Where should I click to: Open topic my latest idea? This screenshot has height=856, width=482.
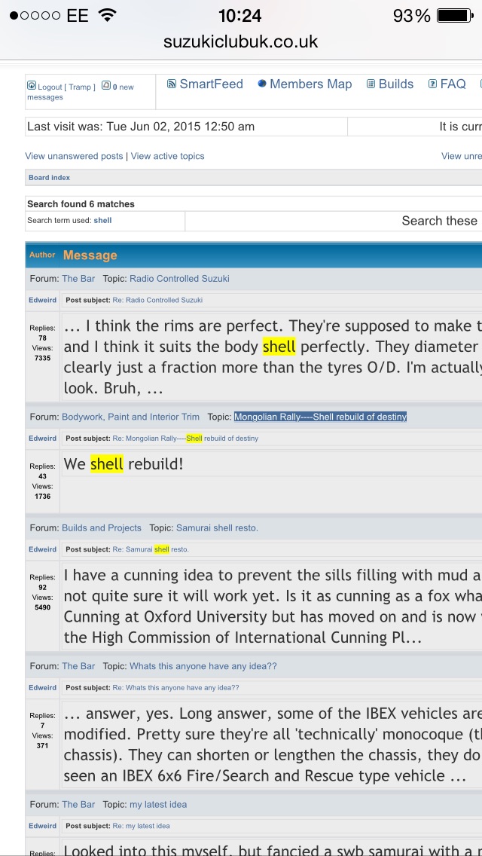[x=157, y=804]
